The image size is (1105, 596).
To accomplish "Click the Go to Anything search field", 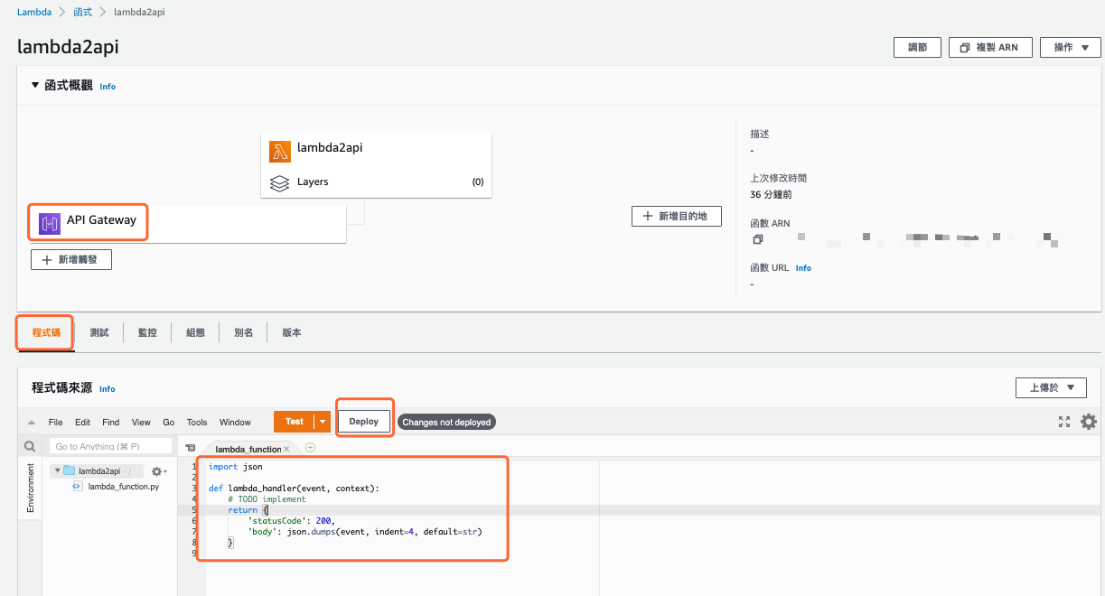I will (x=110, y=446).
